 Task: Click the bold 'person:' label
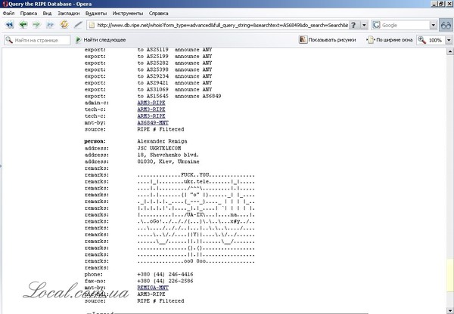coord(95,141)
